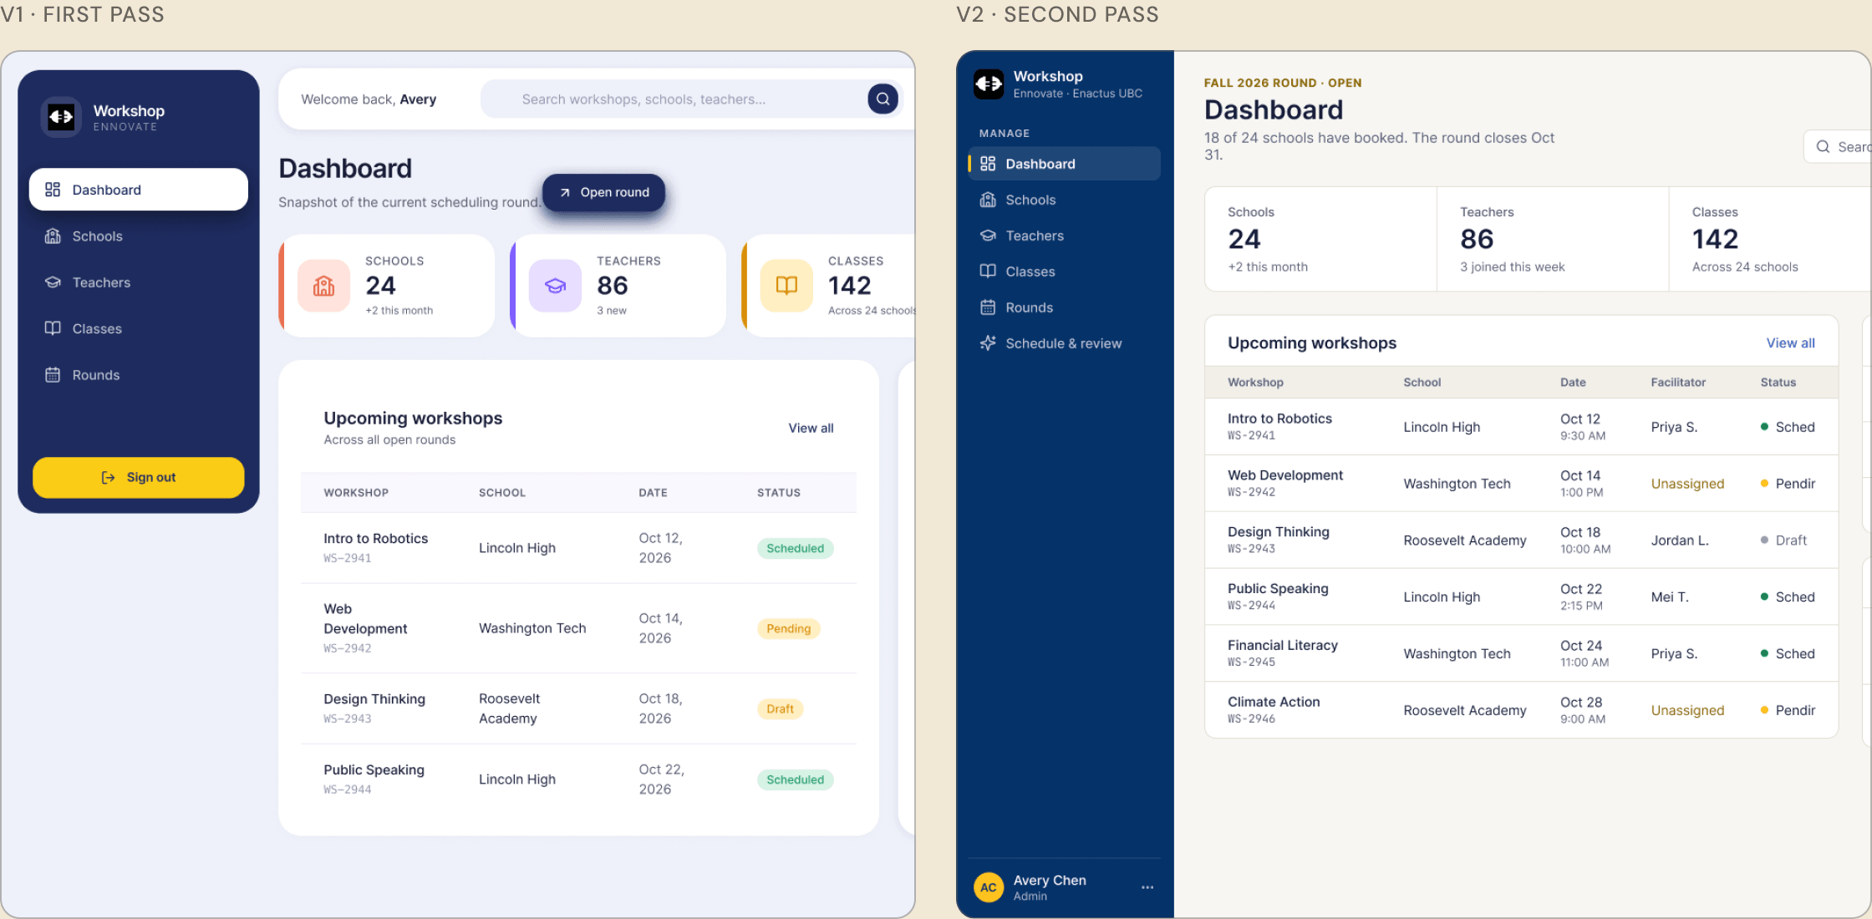Click the Classes book icon in V2 sidebar

point(988,272)
